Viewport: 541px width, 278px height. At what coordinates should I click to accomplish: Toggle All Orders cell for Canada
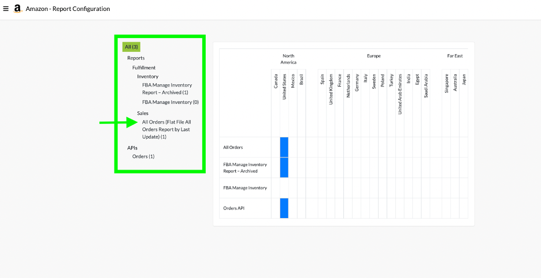276,147
